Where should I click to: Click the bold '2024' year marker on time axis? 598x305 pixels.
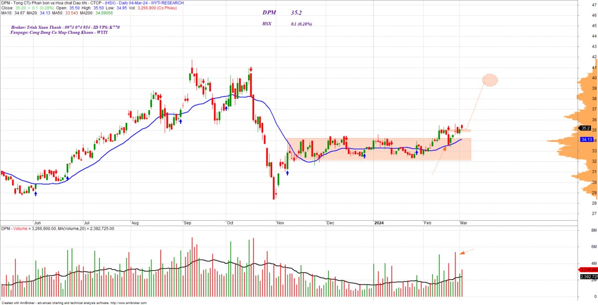pos(380,224)
